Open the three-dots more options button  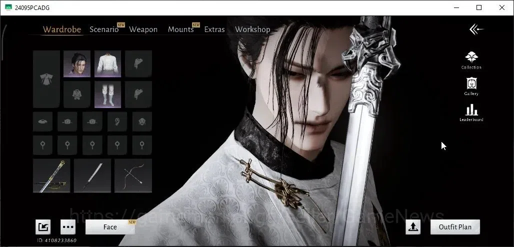pyautogui.click(x=68, y=227)
